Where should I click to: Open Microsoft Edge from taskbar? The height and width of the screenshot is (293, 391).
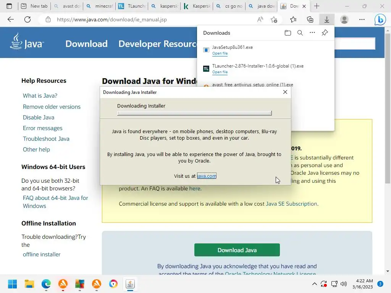(x=46, y=284)
